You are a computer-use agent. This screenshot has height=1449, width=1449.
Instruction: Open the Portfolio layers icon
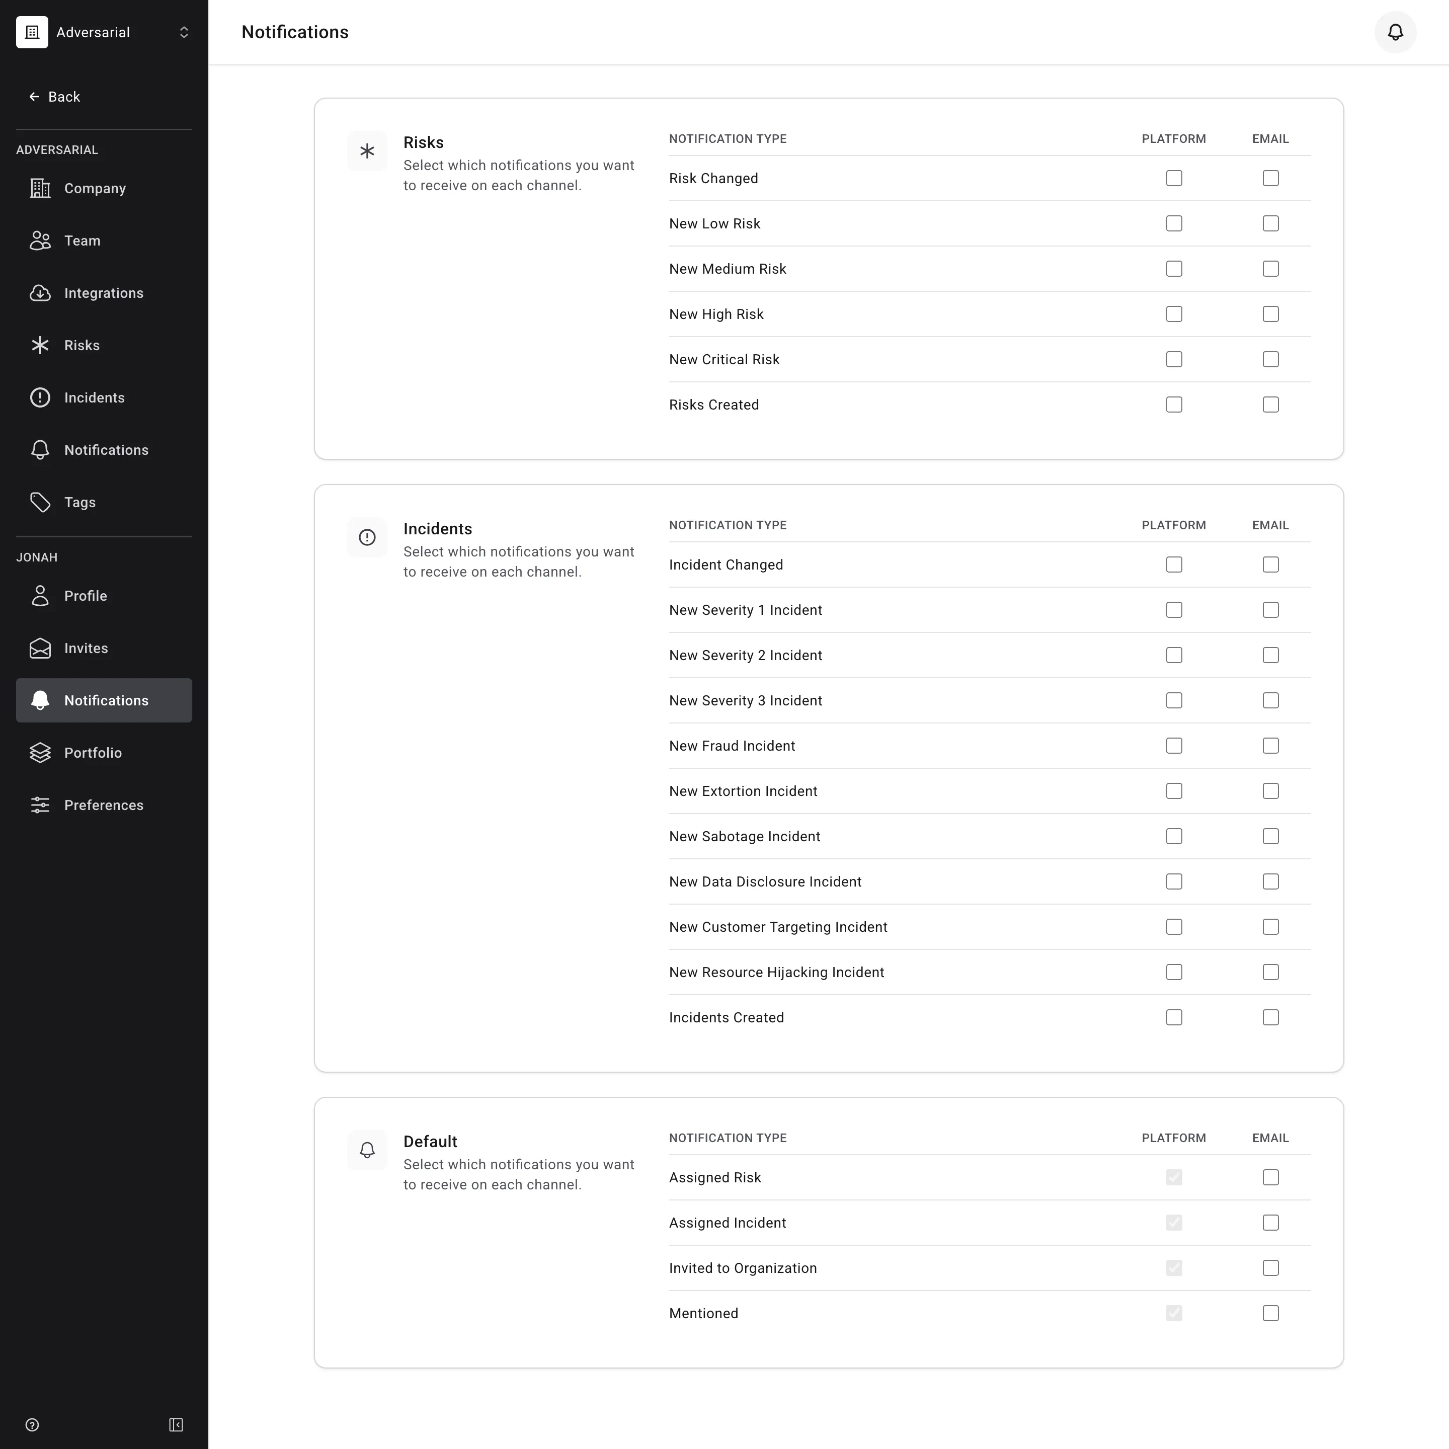pos(40,753)
